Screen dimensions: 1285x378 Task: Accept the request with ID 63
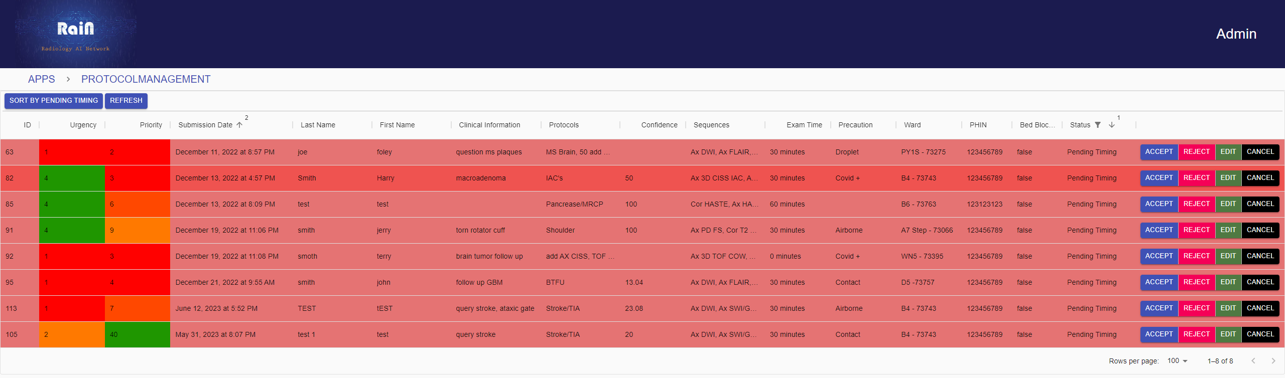1159,152
